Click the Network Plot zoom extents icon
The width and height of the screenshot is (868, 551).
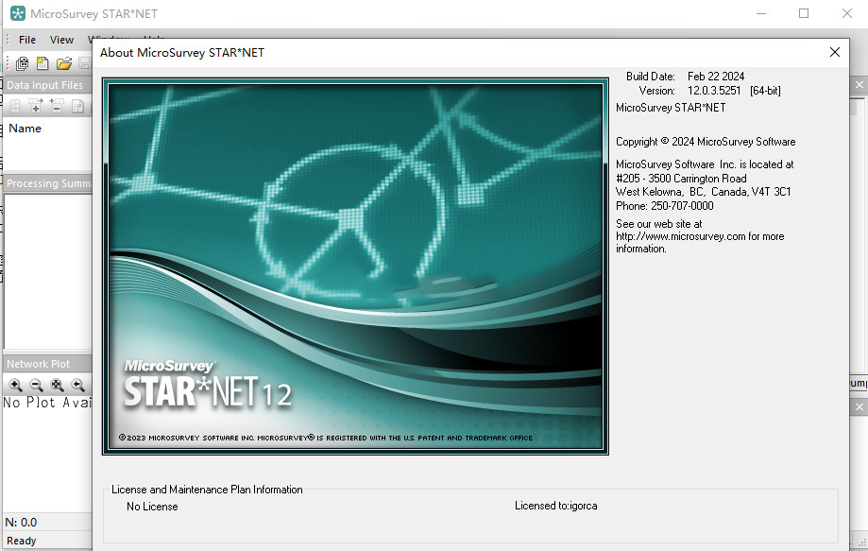pos(57,385)
